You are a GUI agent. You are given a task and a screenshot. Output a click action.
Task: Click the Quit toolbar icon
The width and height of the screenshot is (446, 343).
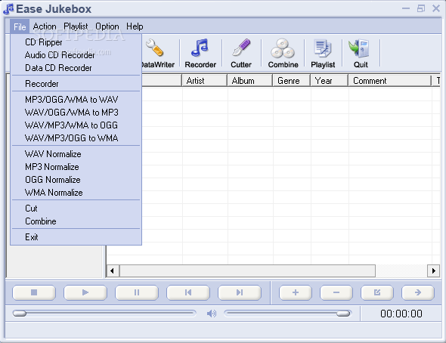pyautogui.click(x=361, y=54)
